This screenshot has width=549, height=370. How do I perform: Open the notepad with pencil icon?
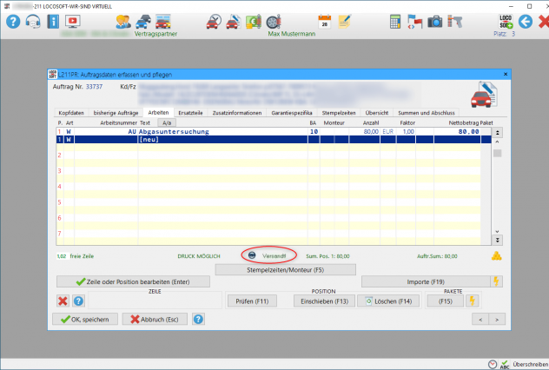point(346,22)
